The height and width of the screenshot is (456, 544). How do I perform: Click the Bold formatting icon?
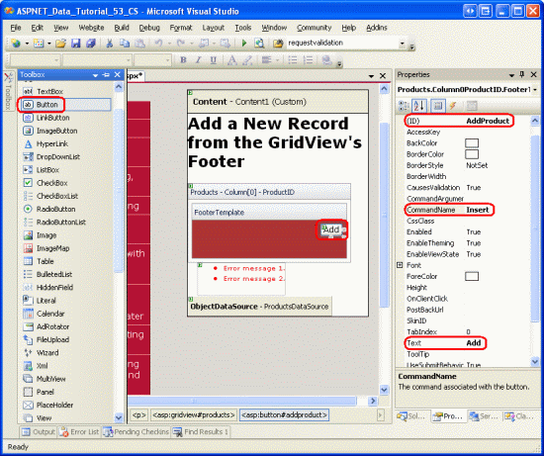coord(183,60)
